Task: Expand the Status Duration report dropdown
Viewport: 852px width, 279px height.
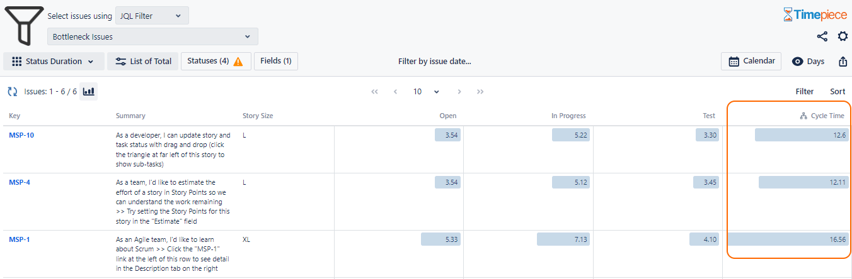Action: pyautogui.click(x=54, y=62)
